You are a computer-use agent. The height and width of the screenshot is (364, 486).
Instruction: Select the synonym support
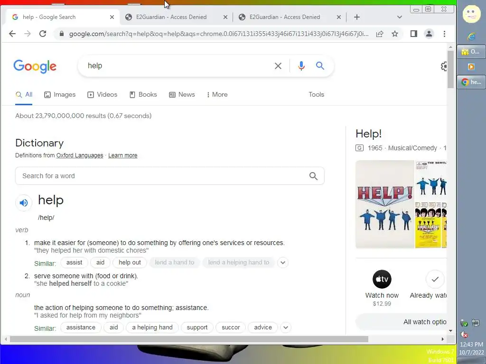197,328
